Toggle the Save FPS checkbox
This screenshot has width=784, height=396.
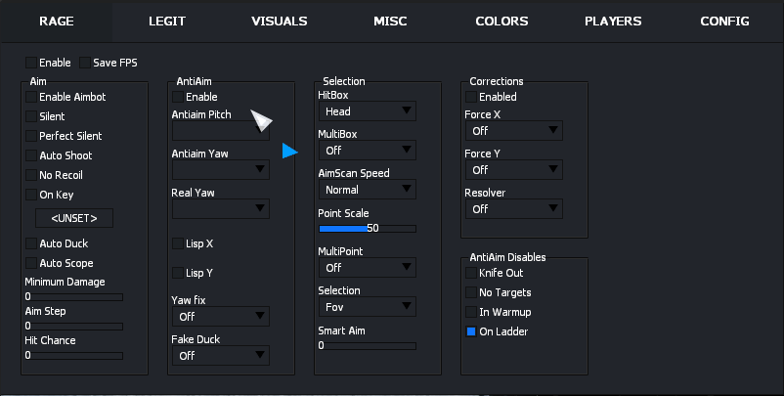tap(85, 63)
